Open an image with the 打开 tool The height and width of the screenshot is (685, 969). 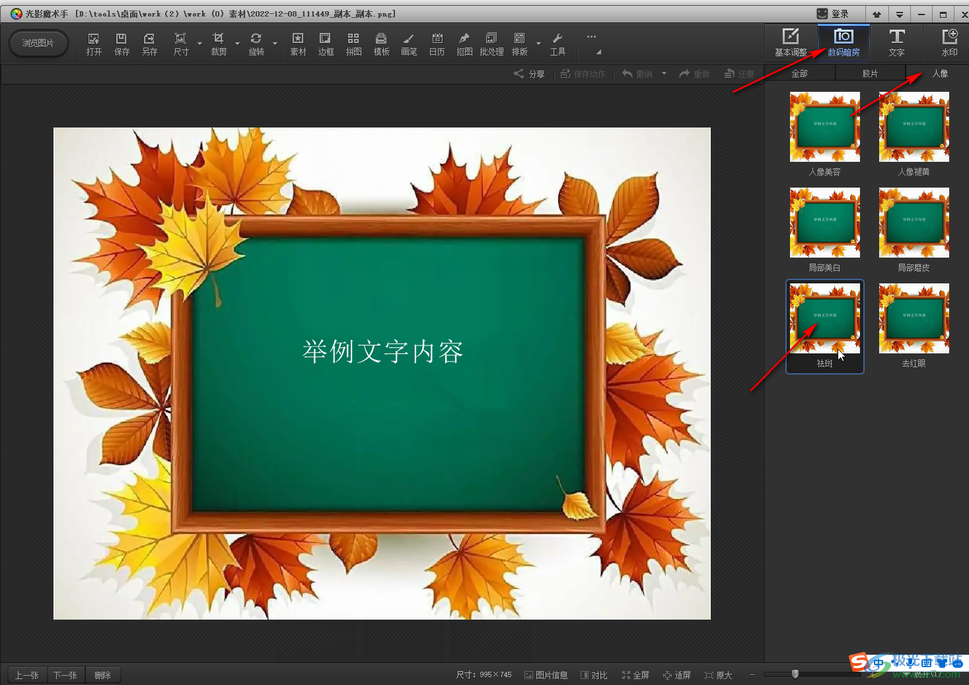pos(94,44)
